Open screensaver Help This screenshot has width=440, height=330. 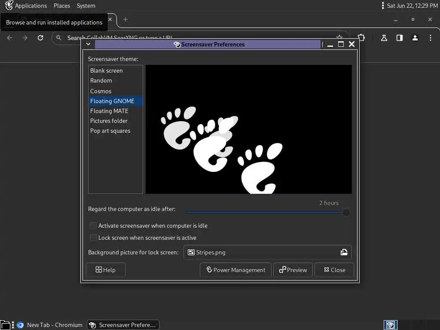106,270
